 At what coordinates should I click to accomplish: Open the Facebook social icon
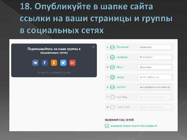click(x=45, y=63)
